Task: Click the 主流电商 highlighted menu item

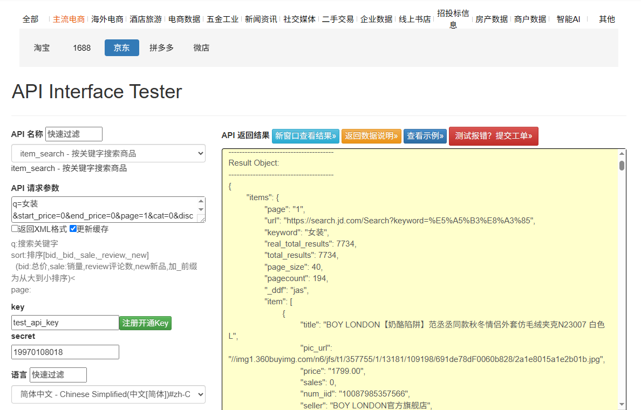Action: [70, 19]
